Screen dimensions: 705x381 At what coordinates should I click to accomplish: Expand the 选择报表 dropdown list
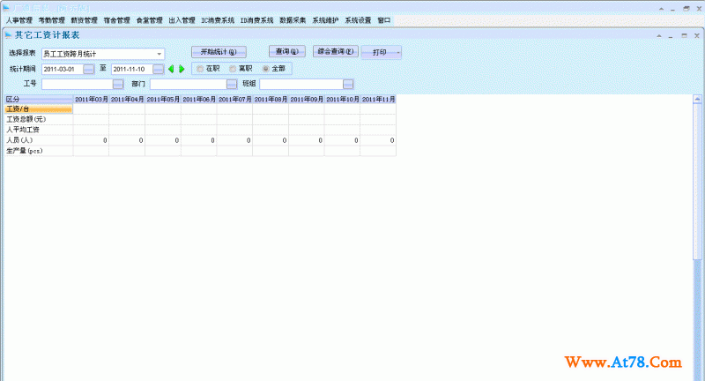click(x=160, y=54)
